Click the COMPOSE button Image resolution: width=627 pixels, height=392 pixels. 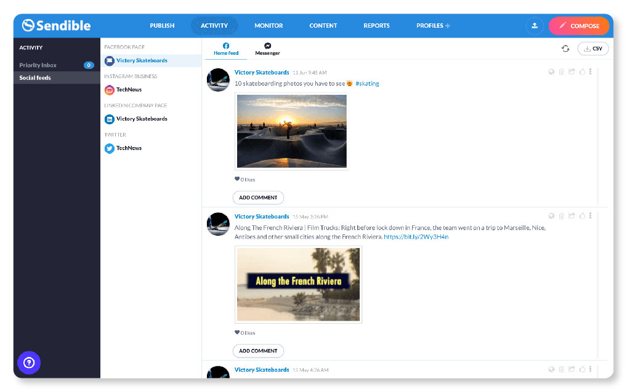click(x=579, y=26)
